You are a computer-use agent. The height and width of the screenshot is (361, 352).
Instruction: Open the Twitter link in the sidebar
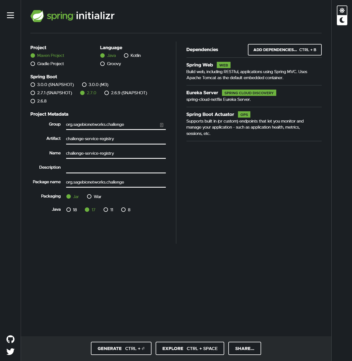pyautogui.click(x=10, y=351)
